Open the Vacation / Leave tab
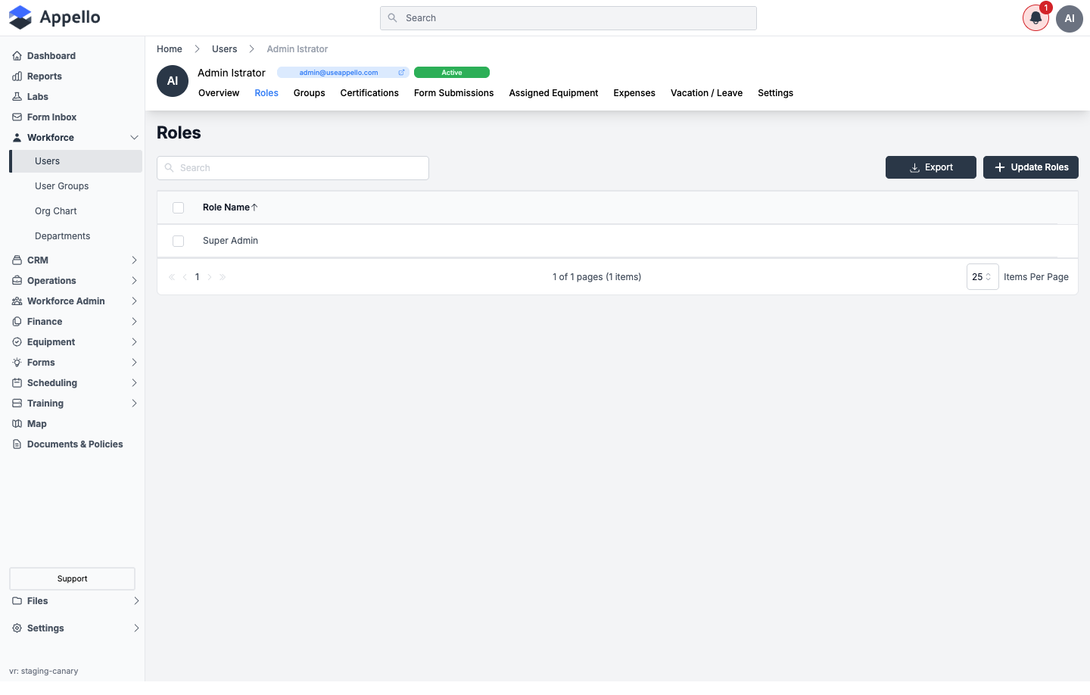The image size is (1090, 695). click(x=706, y=93)
